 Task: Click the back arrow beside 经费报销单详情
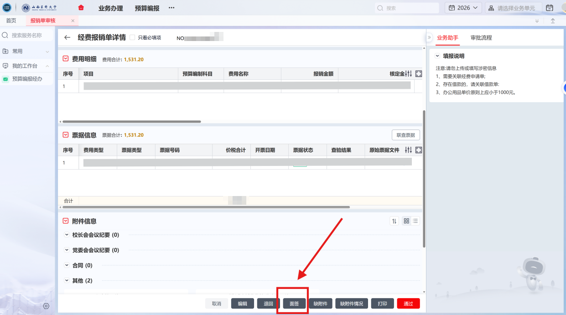click(x=68, y=38)
